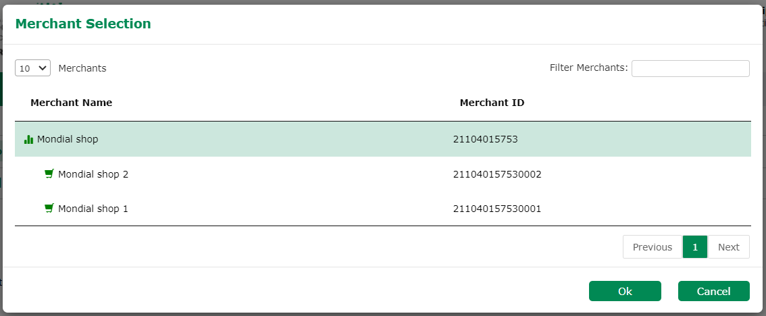The width and height of the screenshot is (766, 316).
Task: Click merchant ID 21104015753
Action: pyautogui.click(x=485, y=139)
